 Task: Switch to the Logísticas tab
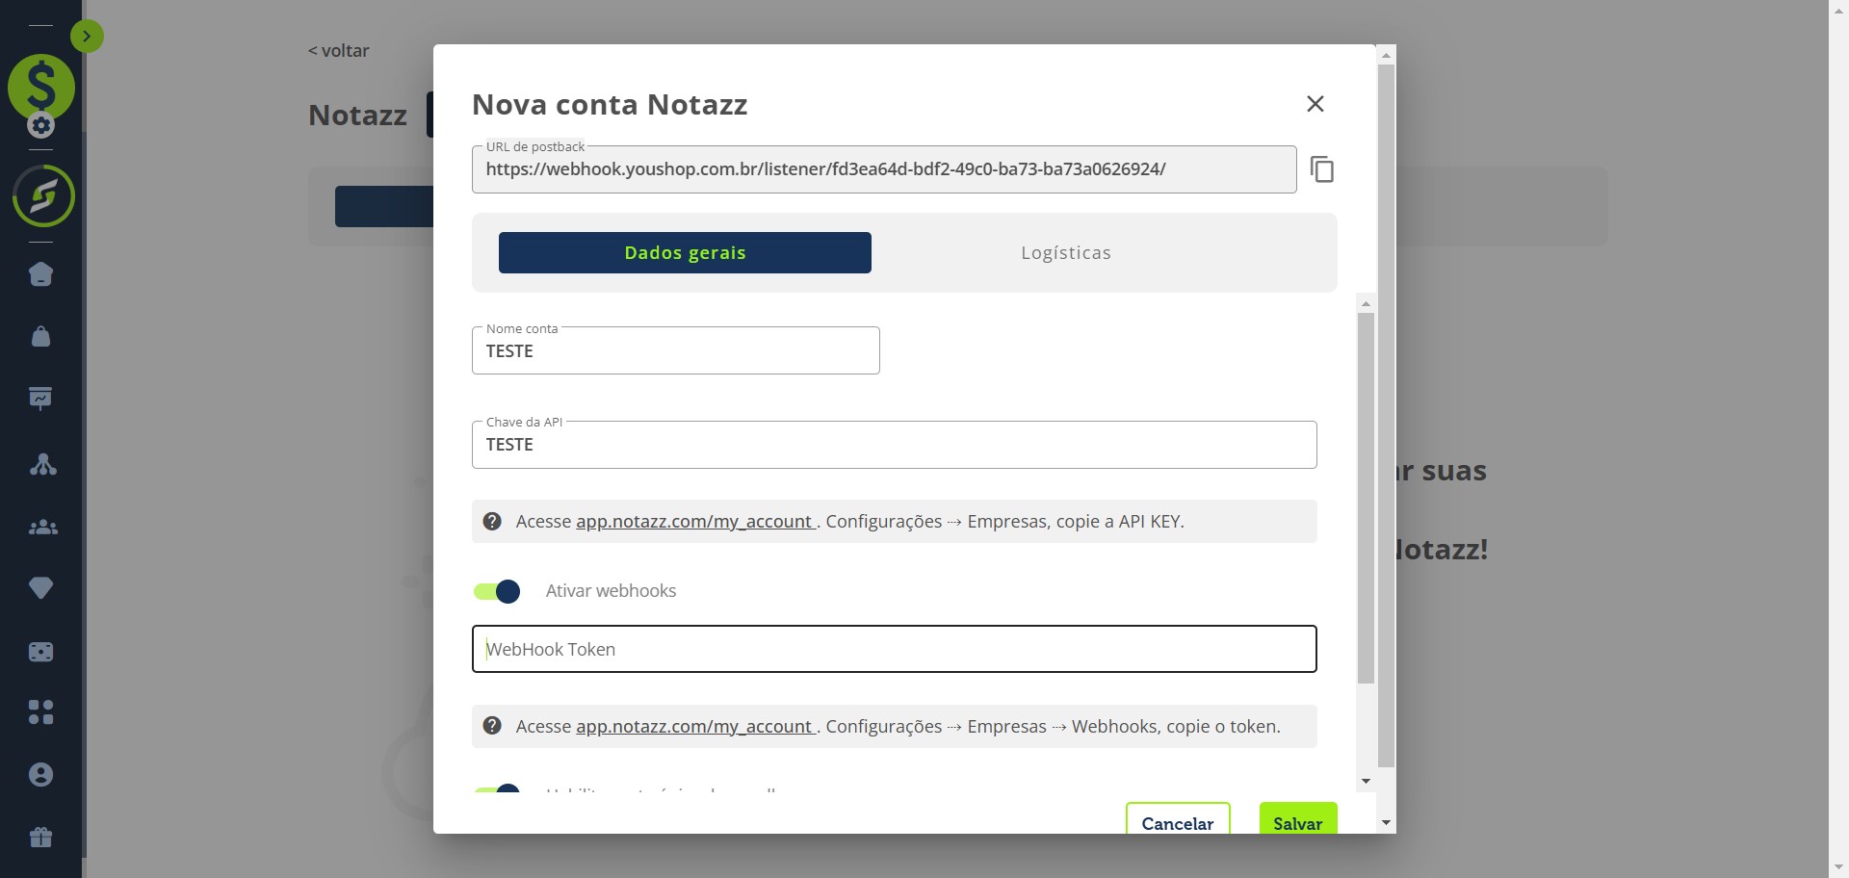tap(1066, 252)
